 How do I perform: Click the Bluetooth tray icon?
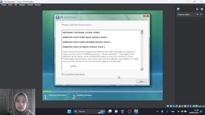pos(162,111)
